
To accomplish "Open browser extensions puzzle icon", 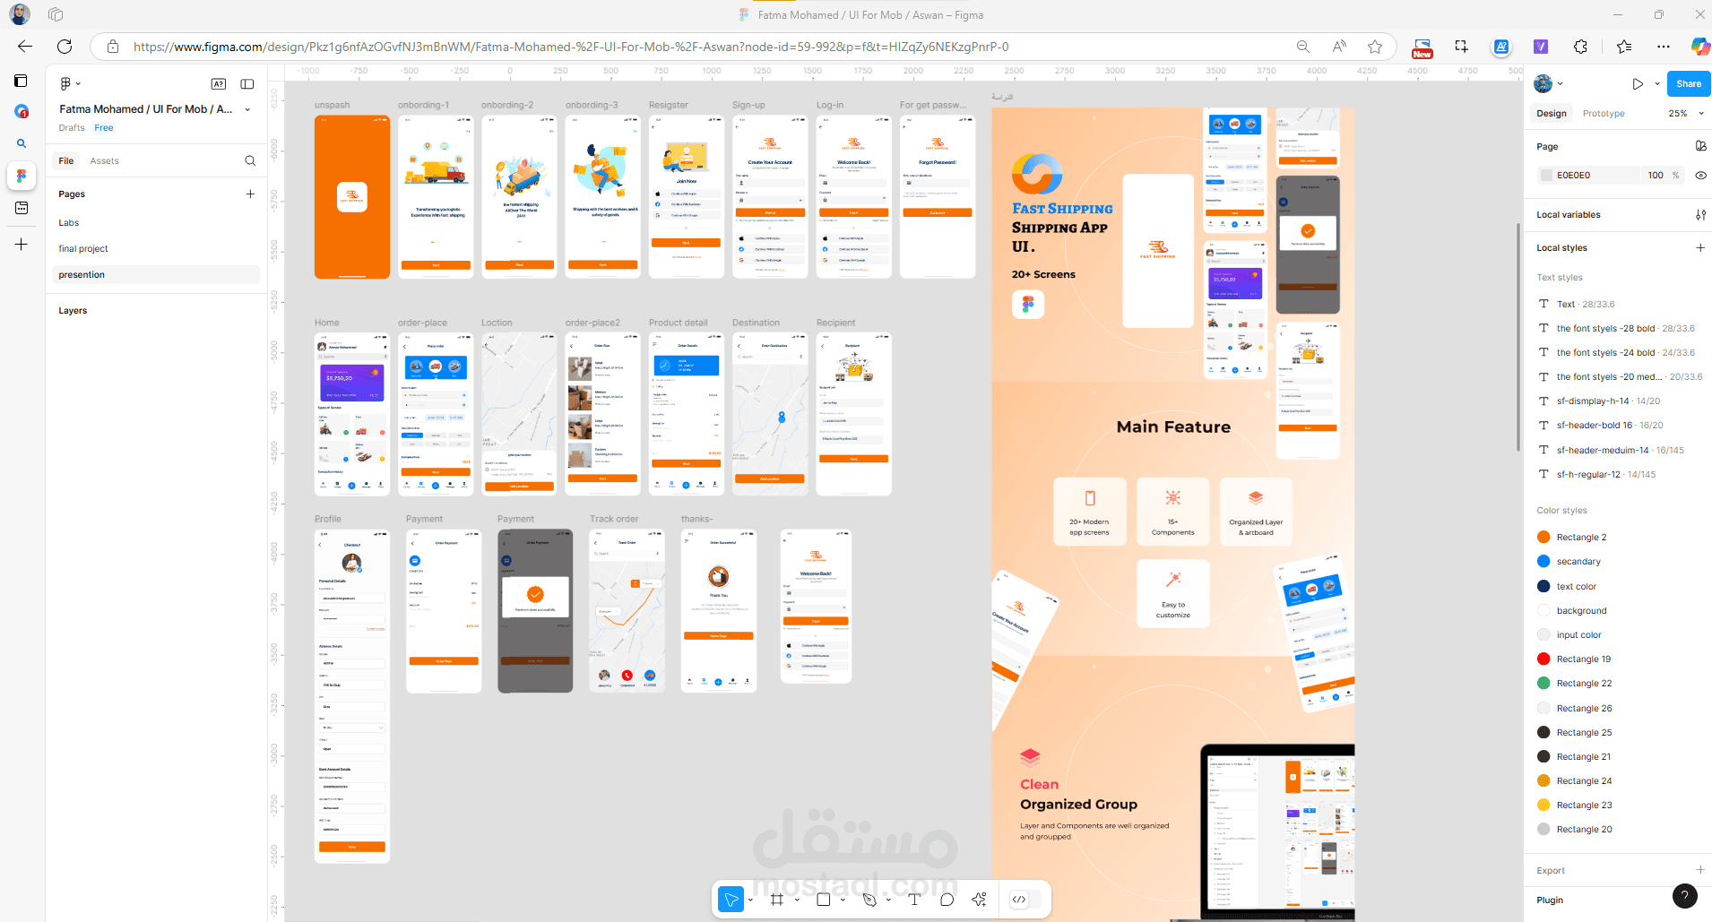I will [x=1580, y=47].
